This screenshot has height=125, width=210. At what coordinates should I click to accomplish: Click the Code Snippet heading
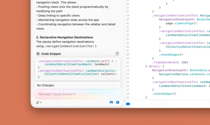tap(51, 54)
